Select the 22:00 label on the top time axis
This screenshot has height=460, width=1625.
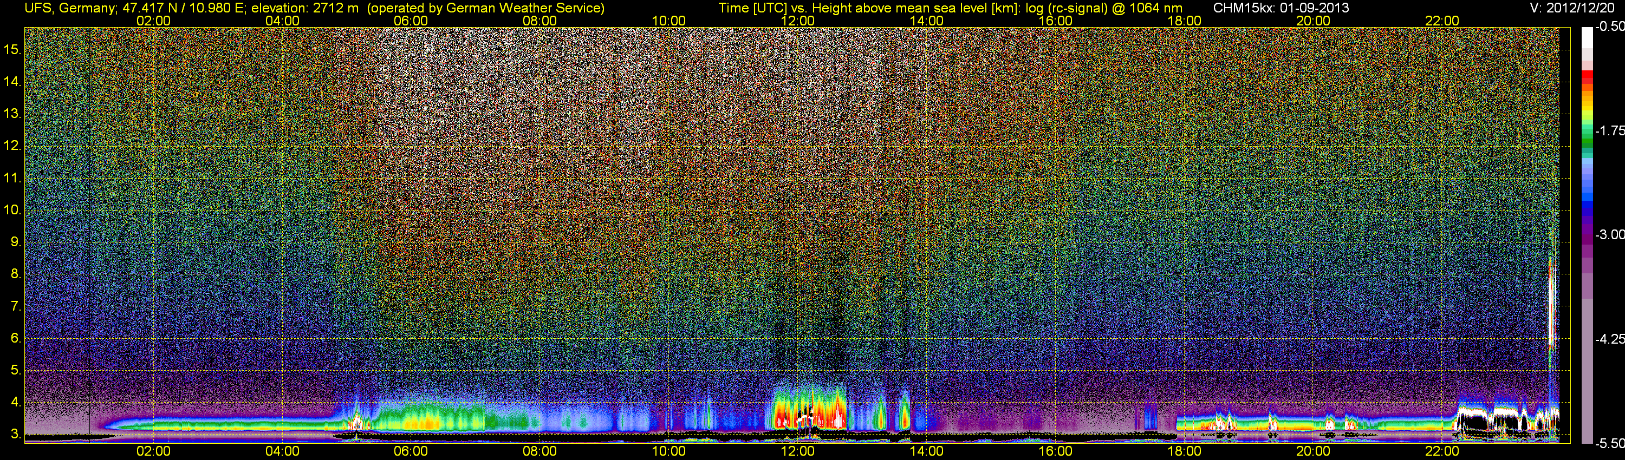coord(1442,21)
